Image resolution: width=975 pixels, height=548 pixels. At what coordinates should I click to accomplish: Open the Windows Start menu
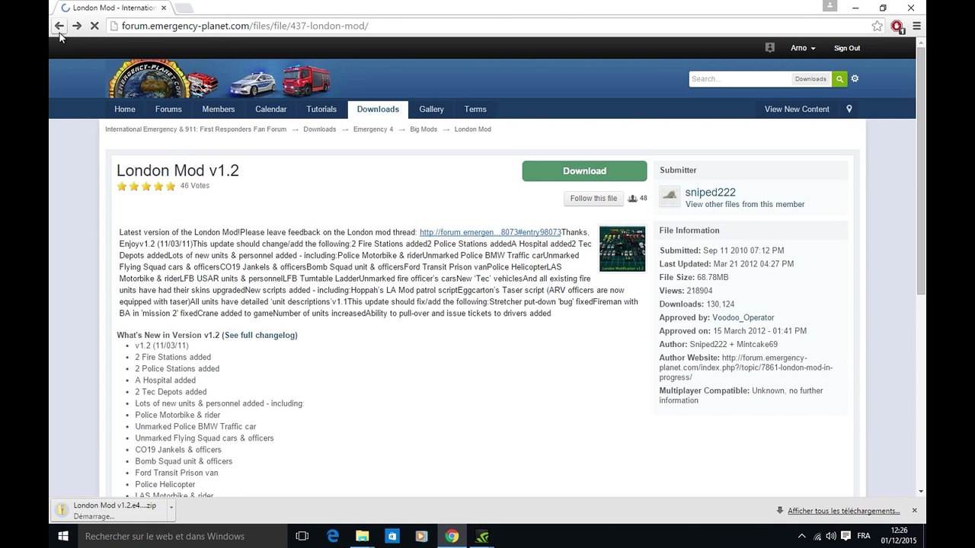(x=63, y=536)
